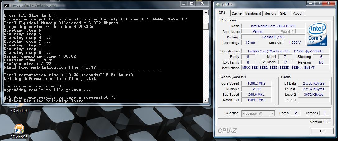Click 'Final huge multiplication time : 1.88' line
Image resolution: width=338 pixels, height=141 pixels.
(x=50, y=67)
